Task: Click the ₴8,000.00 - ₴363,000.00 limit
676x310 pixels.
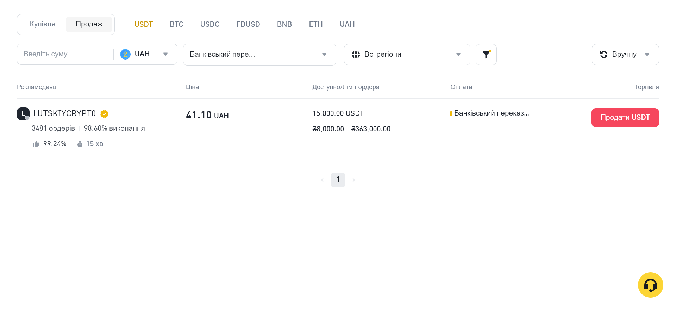Action: (x=351, y=129)
